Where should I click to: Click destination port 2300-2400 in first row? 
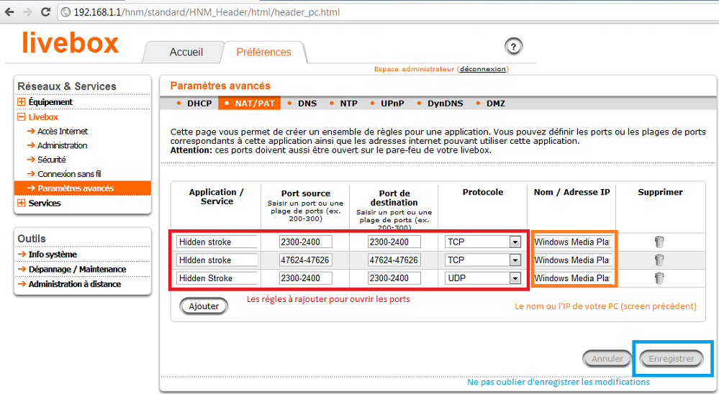[394, 242]
